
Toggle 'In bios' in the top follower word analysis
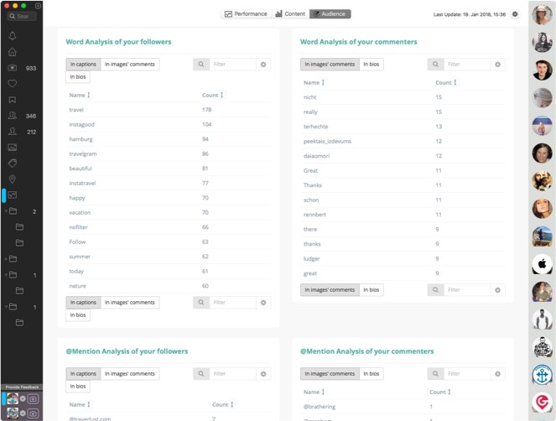(x=78, y=77)
